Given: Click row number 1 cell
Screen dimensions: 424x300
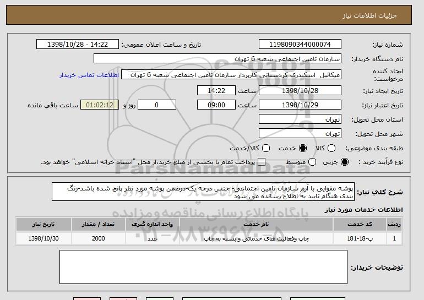Looking at the screenshot, I should click(394, 239).
